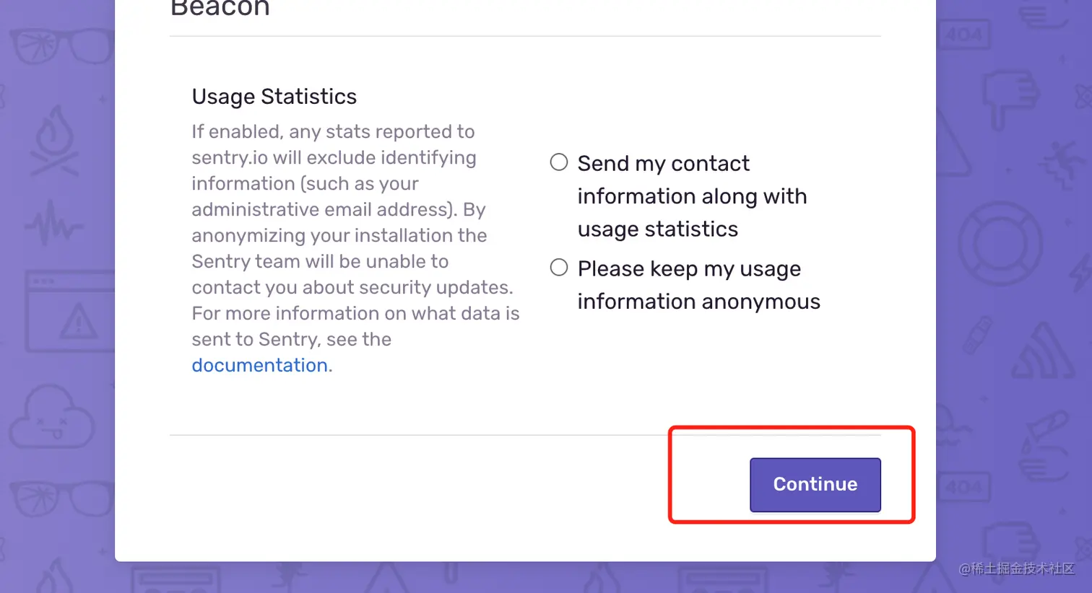Click the usage statistics description paragraph

coord(354,235)
